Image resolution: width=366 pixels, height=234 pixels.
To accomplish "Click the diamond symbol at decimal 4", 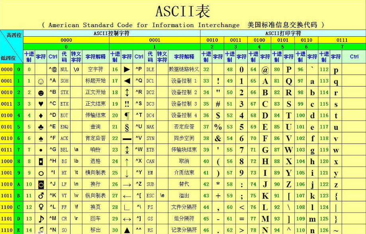I will tap(40, 116).
